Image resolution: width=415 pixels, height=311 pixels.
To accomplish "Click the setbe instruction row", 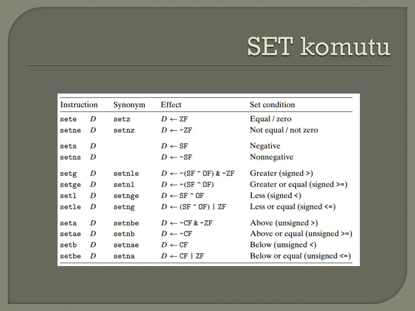I will tap(206, 256).
